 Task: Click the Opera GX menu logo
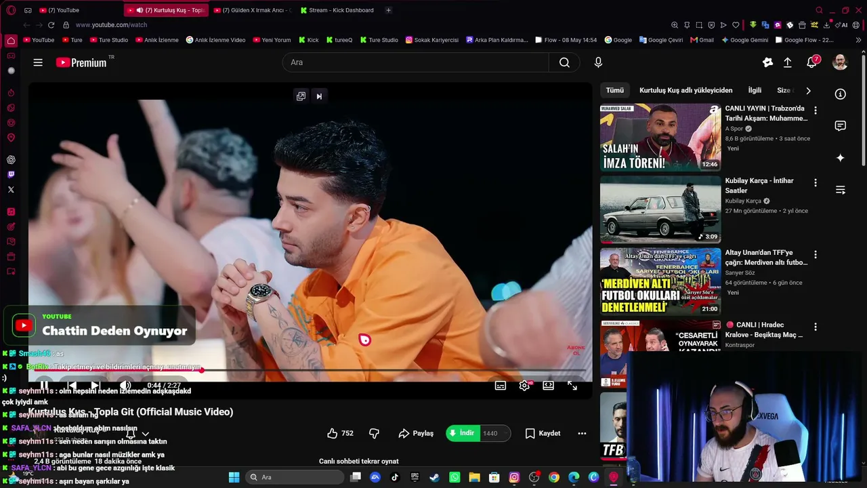[11, 10]
